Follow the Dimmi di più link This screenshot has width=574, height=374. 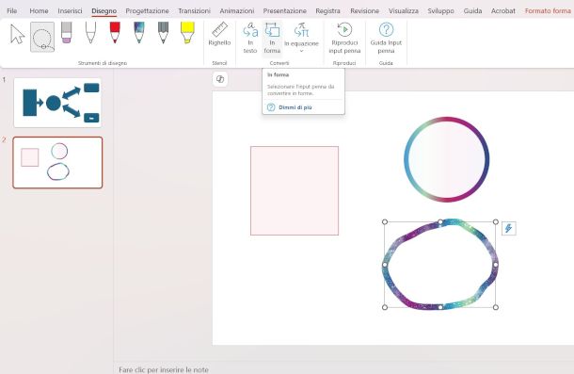(x=295, y=107)
